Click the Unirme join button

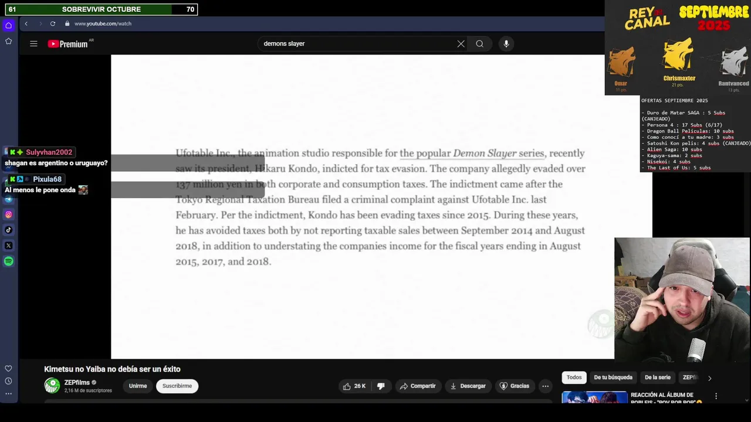138,386
